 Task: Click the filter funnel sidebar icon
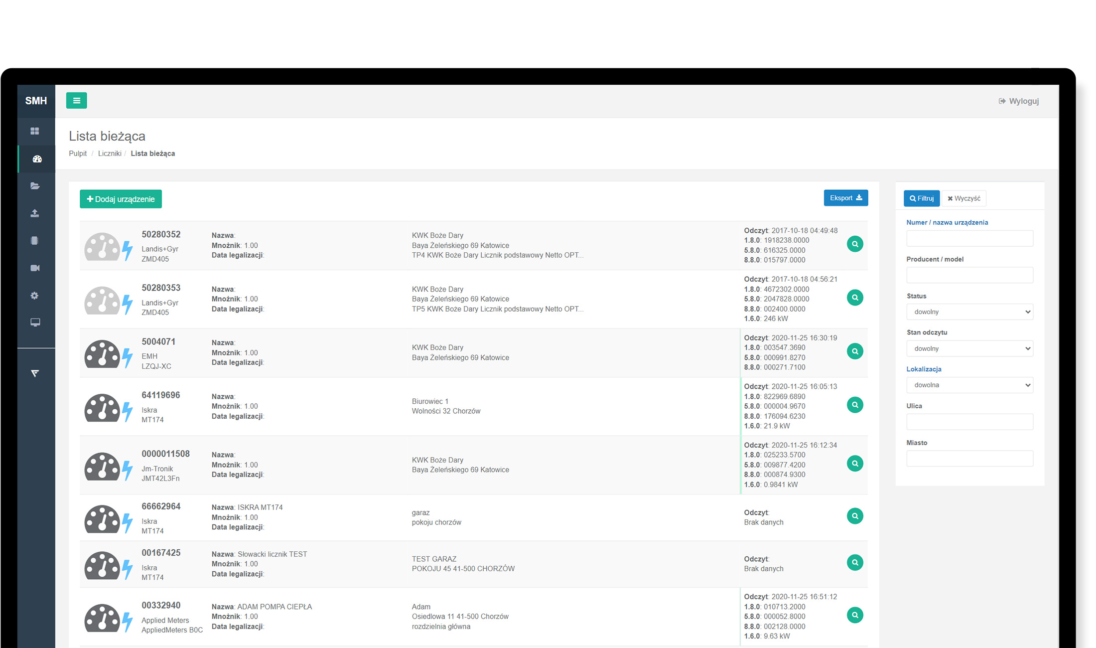click(35, 373)
